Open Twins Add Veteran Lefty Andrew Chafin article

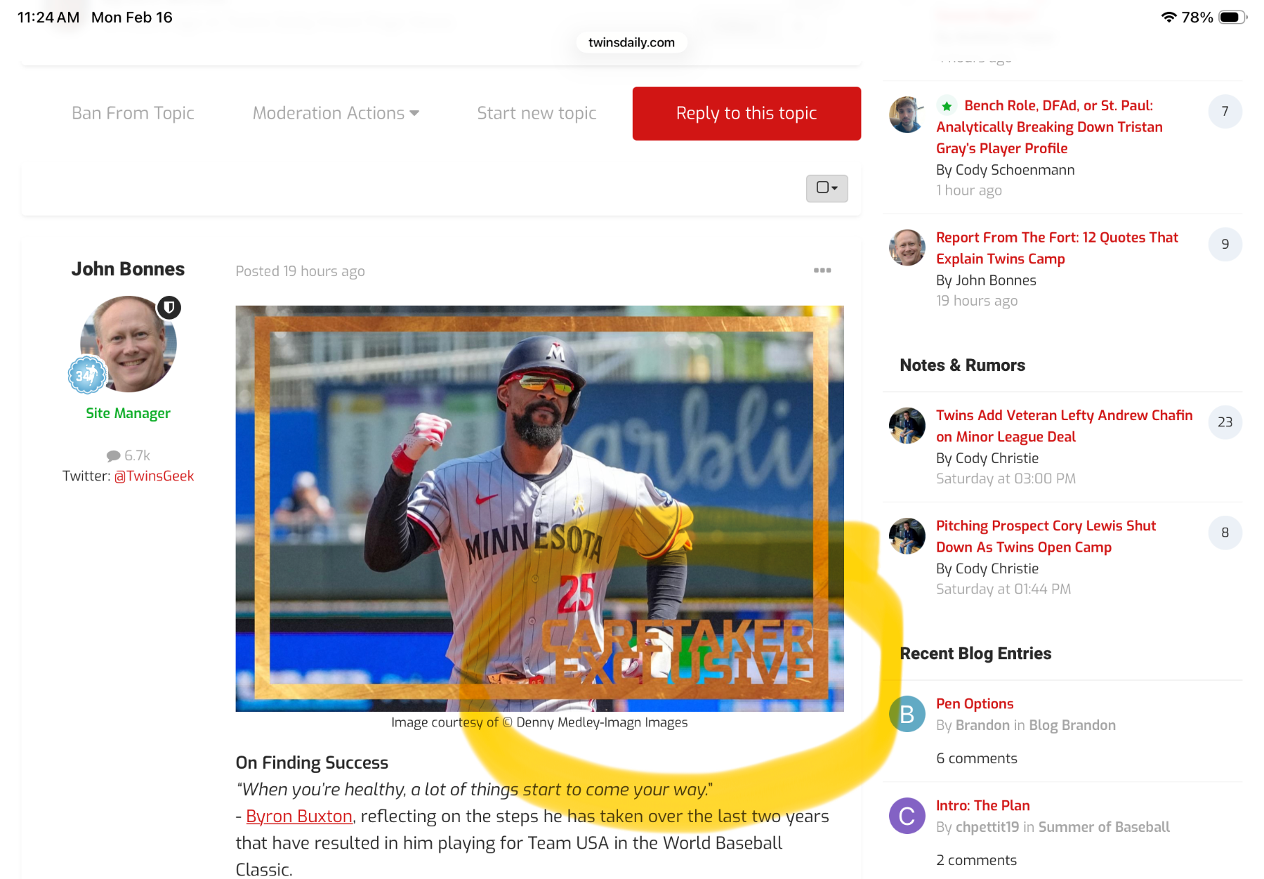point(1063,426)
